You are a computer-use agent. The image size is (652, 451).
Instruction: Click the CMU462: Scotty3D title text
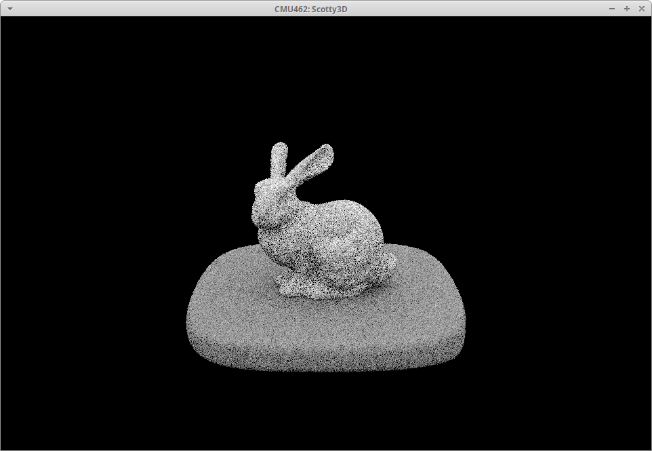click(310, 9)
